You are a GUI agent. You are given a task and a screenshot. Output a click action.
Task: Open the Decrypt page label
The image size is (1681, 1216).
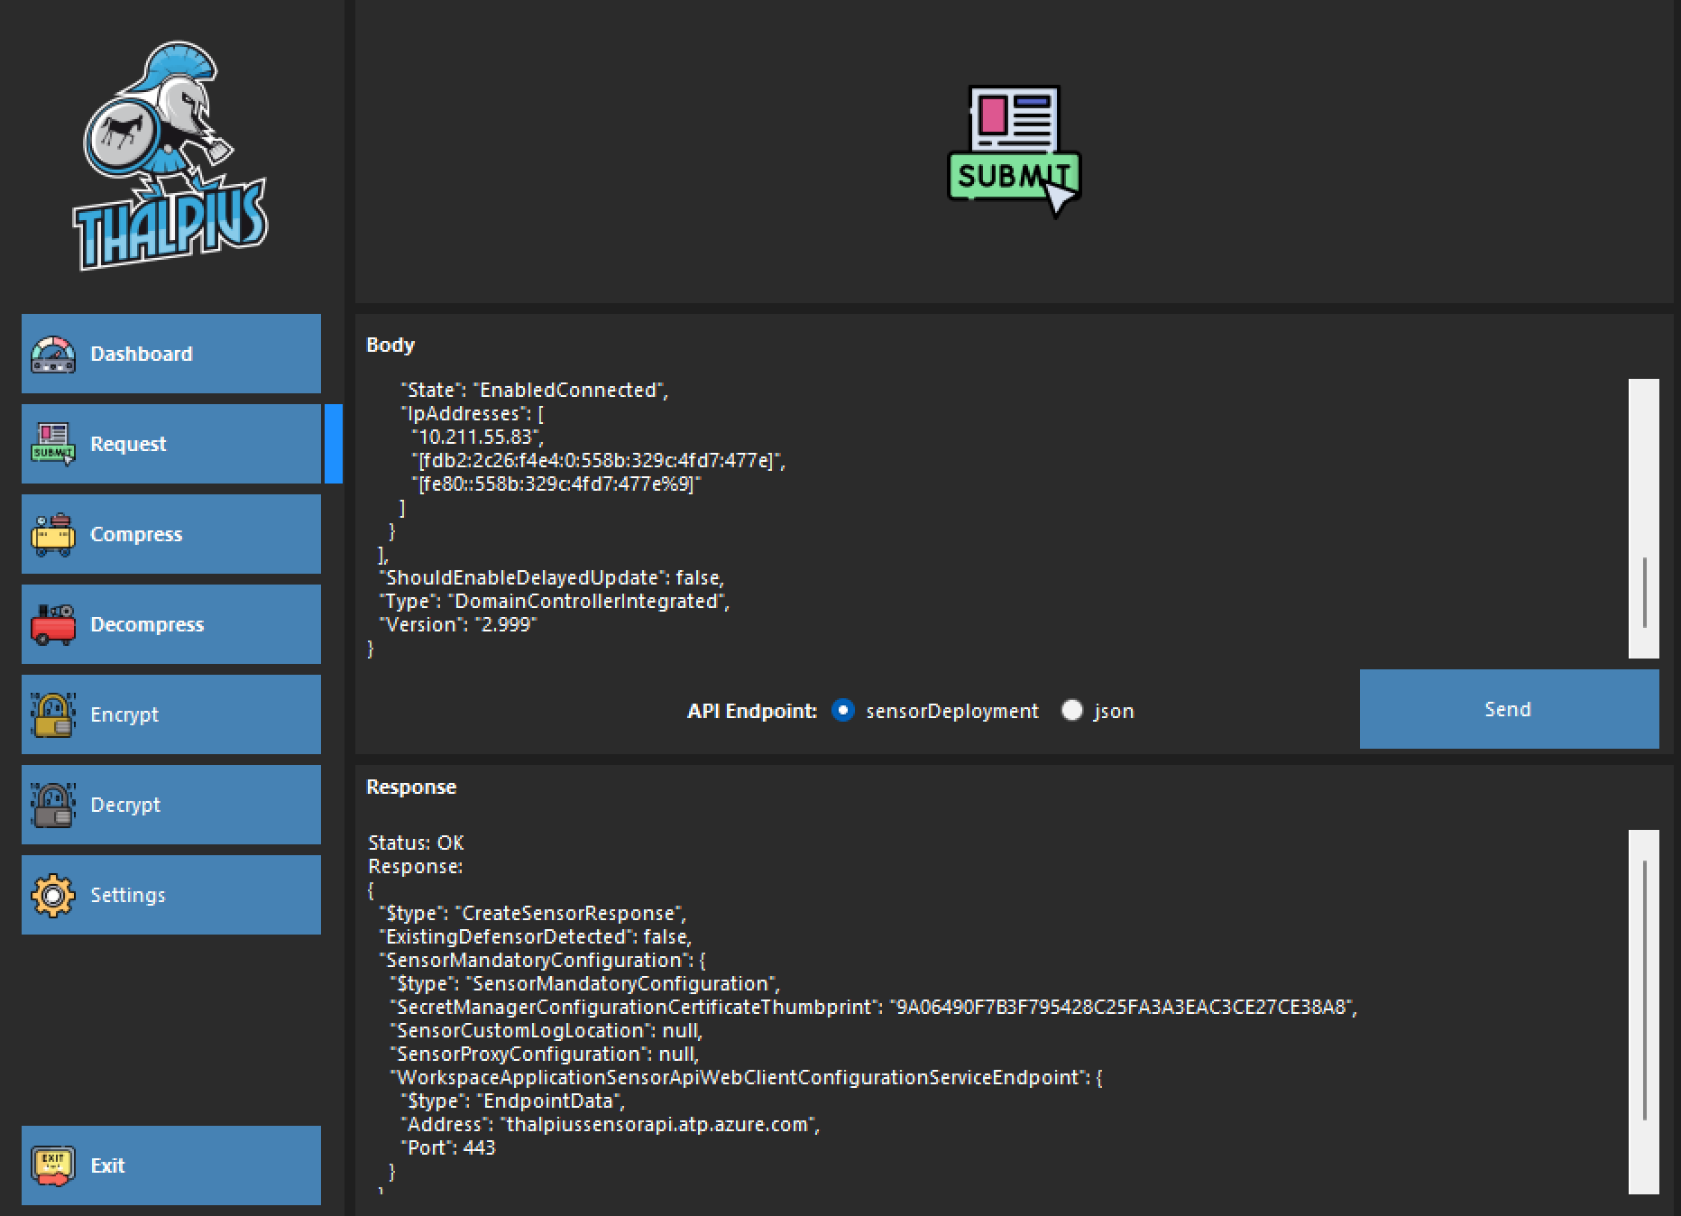pyautogui.click(x=125, y=806)
